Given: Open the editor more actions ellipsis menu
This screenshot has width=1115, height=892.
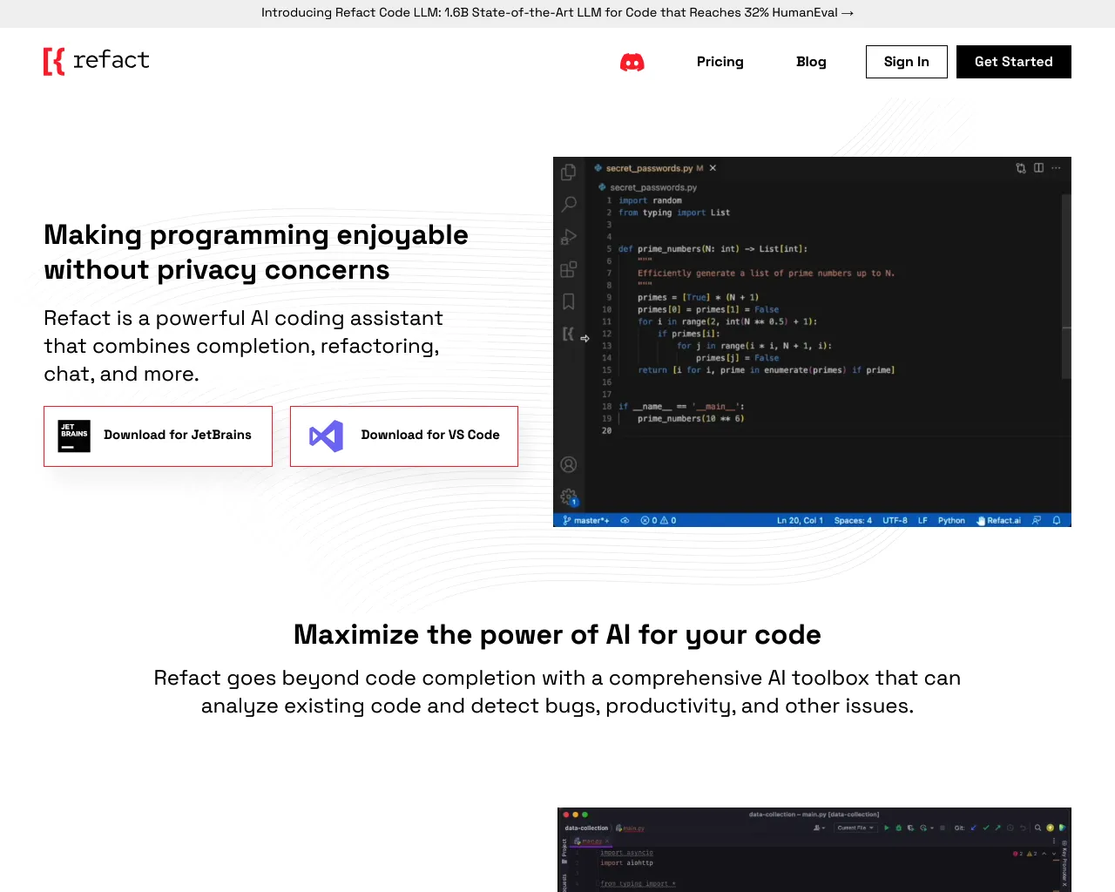Looking at the screenshot, I should (x=1056, y=168).
